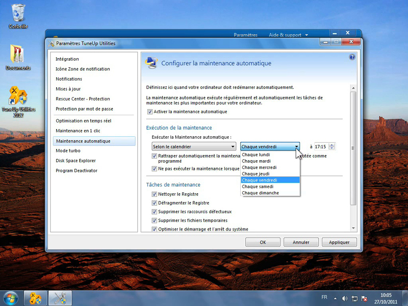The height and width of the screenshot is (306, 408).
Task: Select Maintenance en 1 clic
Action: pos(94,131)
